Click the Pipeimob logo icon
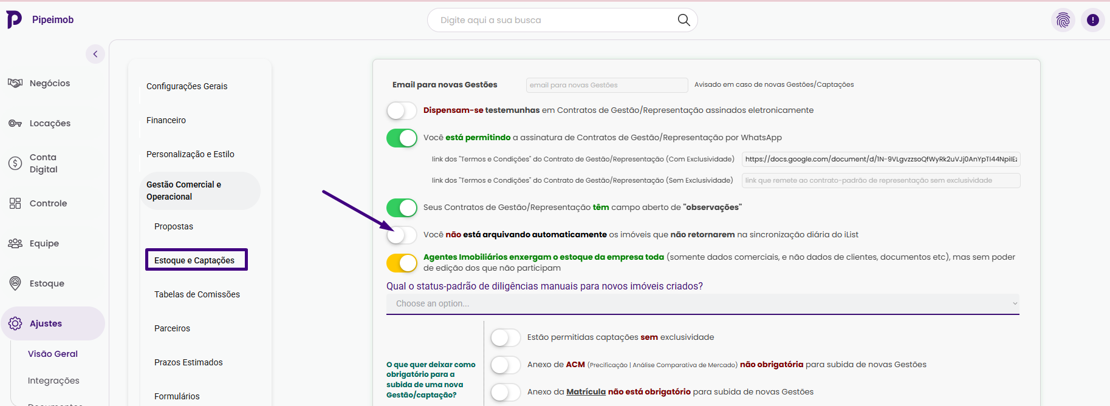 click(14, 19)
